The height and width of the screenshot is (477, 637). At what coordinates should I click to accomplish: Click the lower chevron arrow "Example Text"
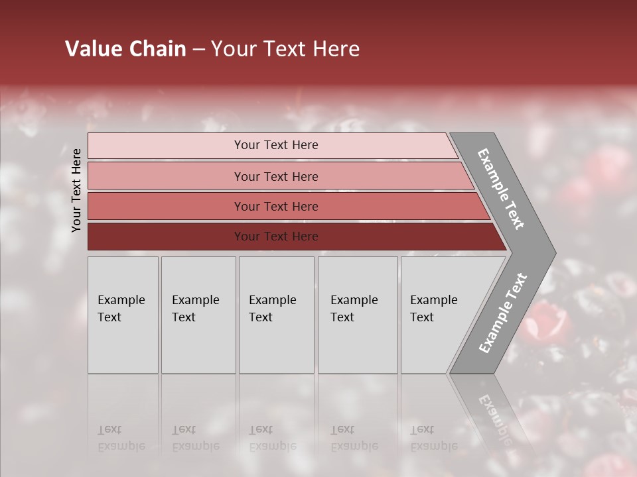tap(502, 313)
